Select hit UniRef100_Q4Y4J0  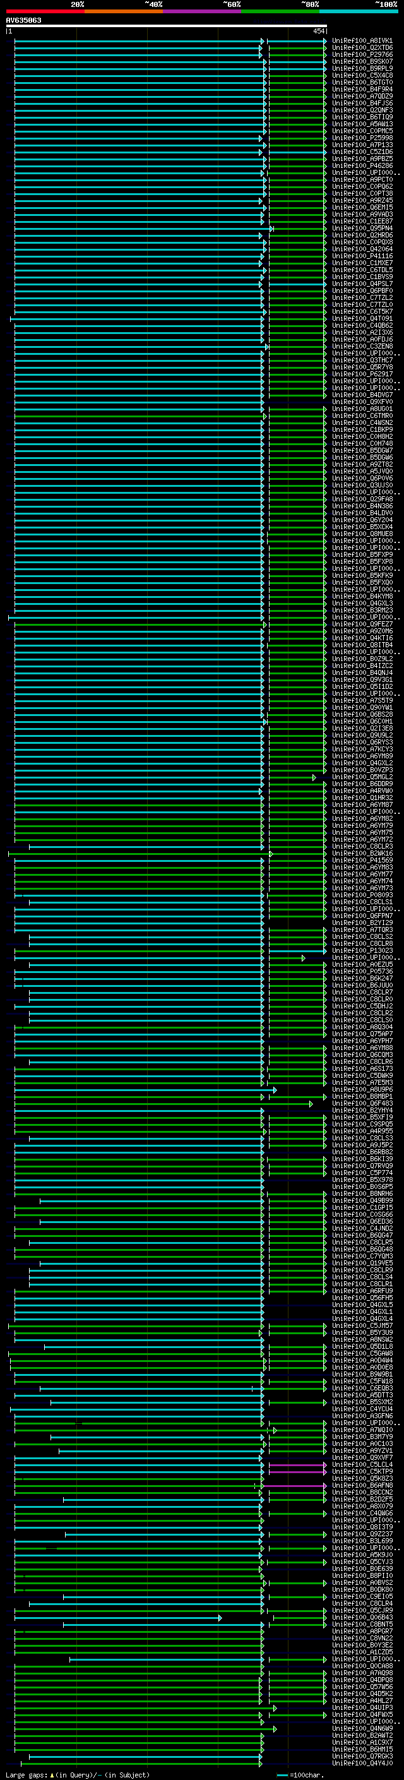(362, 1763)
